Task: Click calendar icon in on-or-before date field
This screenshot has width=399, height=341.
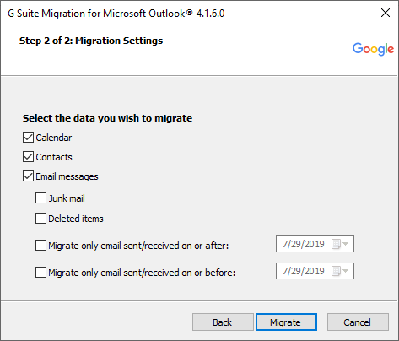Action: coord(336,271)
